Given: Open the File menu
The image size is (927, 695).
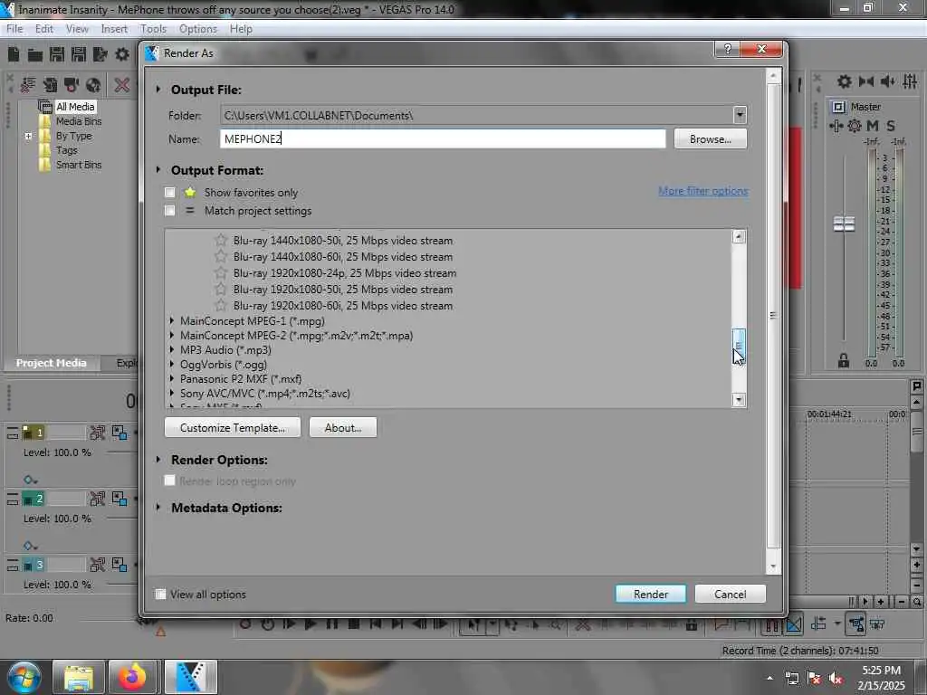Looking at the screenshot, I should click(14, 29).
